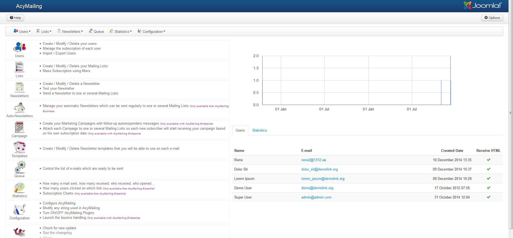Click the Receive HTML column header

coord(488,150)
